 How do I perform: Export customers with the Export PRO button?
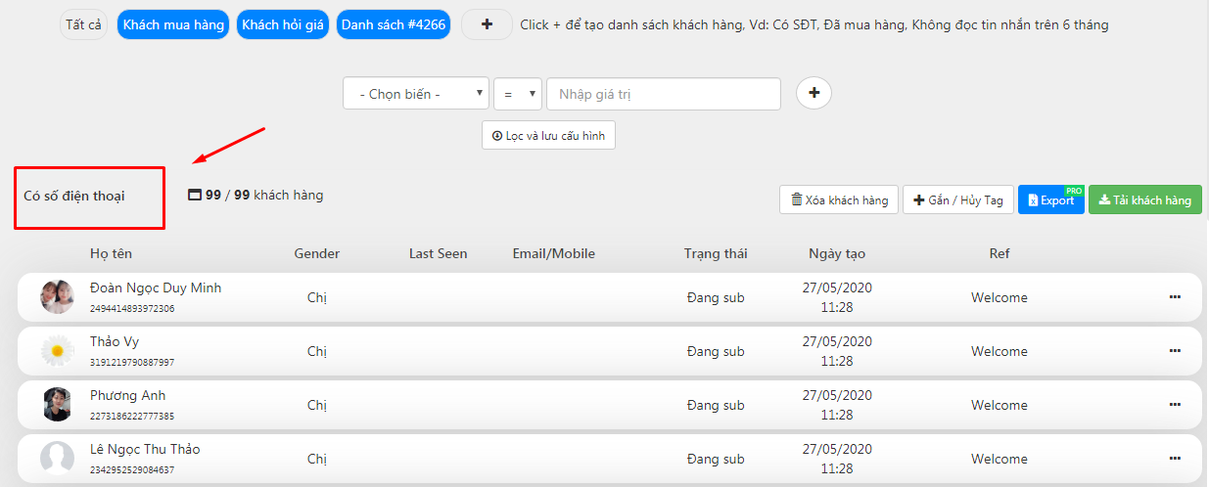[x=1051, y=199]
